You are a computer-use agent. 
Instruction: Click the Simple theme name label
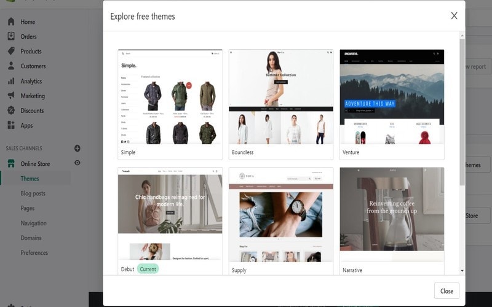tap(128, 152)
